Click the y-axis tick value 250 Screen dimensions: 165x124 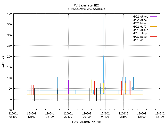pyautogui.click(x=9, y=46)
